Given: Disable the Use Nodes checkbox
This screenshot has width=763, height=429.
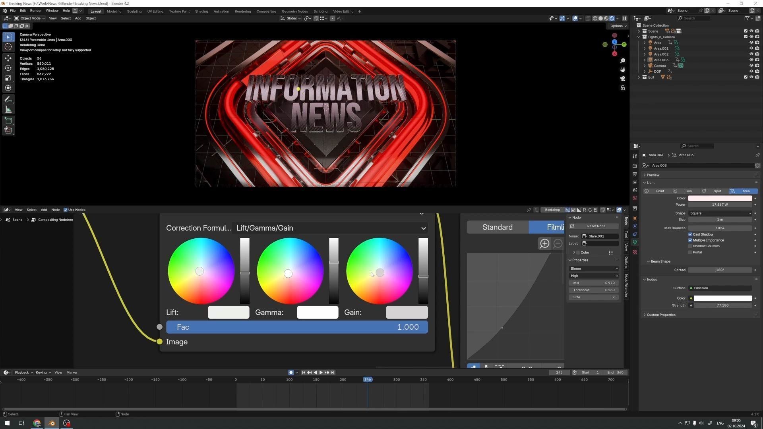Looking at the screenshot, I should (x=66, y=210).
